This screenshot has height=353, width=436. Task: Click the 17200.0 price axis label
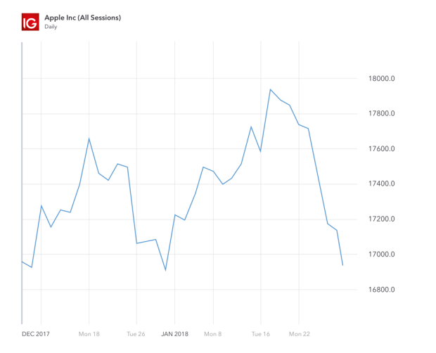pyautogui.click(x=381, y=219)
